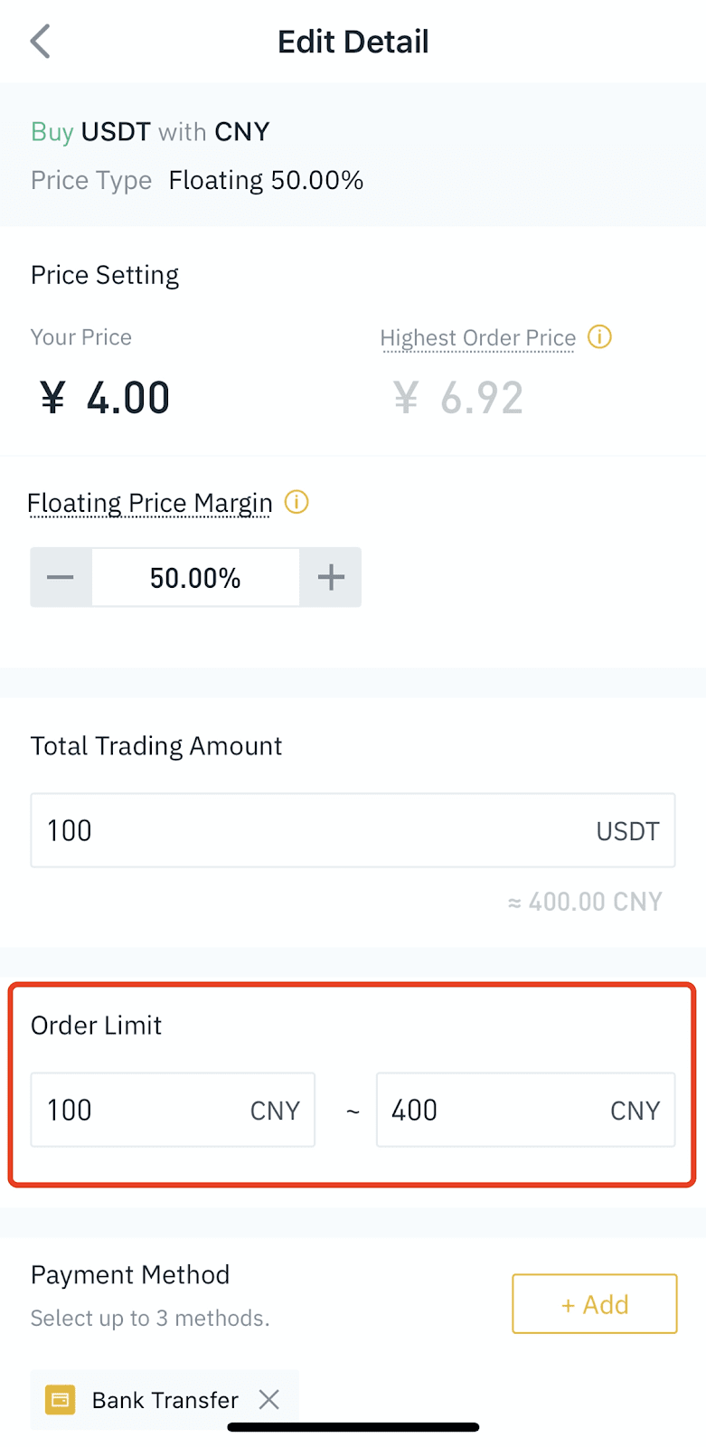Edit the Total Trading Amount field
The width and height of the screenshot is (706, 1447).
pyautogui.click(x=353, y=830)
